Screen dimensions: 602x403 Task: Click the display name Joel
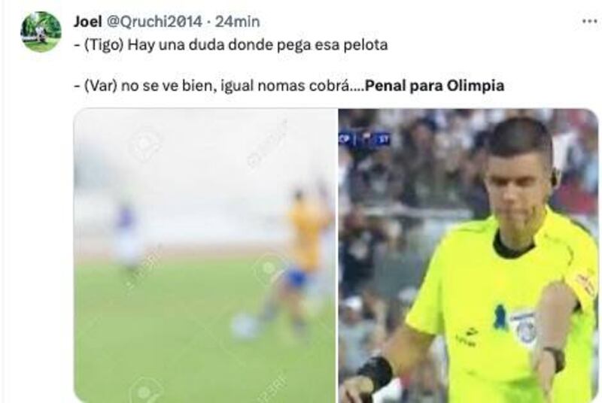[x=87, y=22]
